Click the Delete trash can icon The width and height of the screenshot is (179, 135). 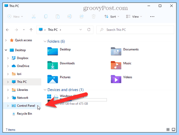point(93,17)
